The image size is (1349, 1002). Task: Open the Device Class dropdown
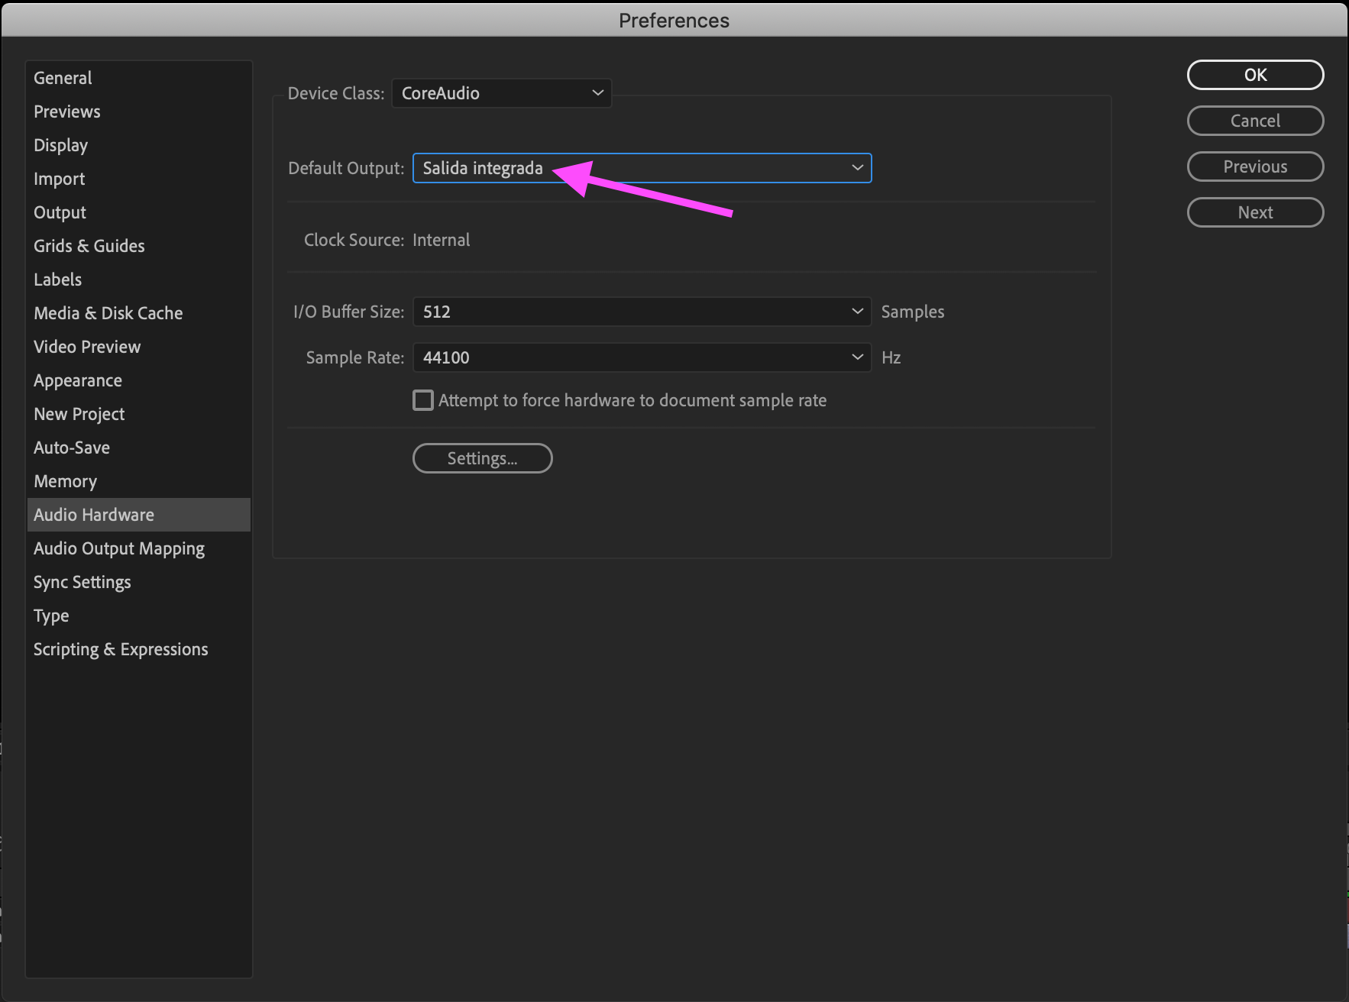coord(502,93)
